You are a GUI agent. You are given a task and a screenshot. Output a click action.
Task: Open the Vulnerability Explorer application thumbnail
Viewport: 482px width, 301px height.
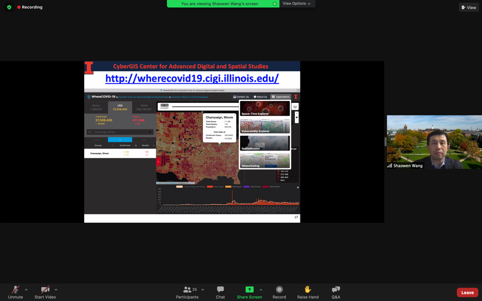[x=265, y=126]
